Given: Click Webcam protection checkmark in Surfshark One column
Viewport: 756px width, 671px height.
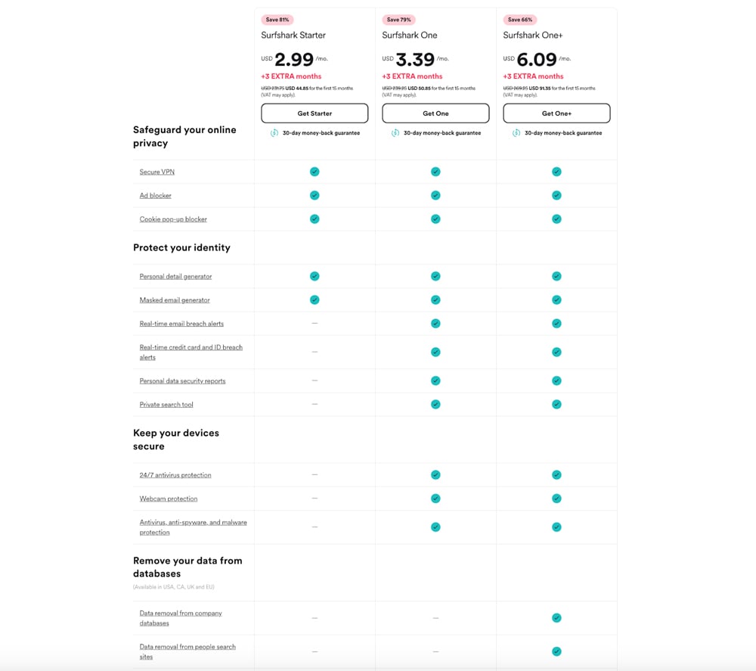Looking at the screenshot, I should 435,499.
